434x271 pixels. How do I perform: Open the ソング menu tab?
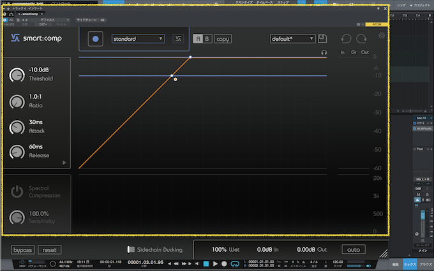(x=401, y=5)
